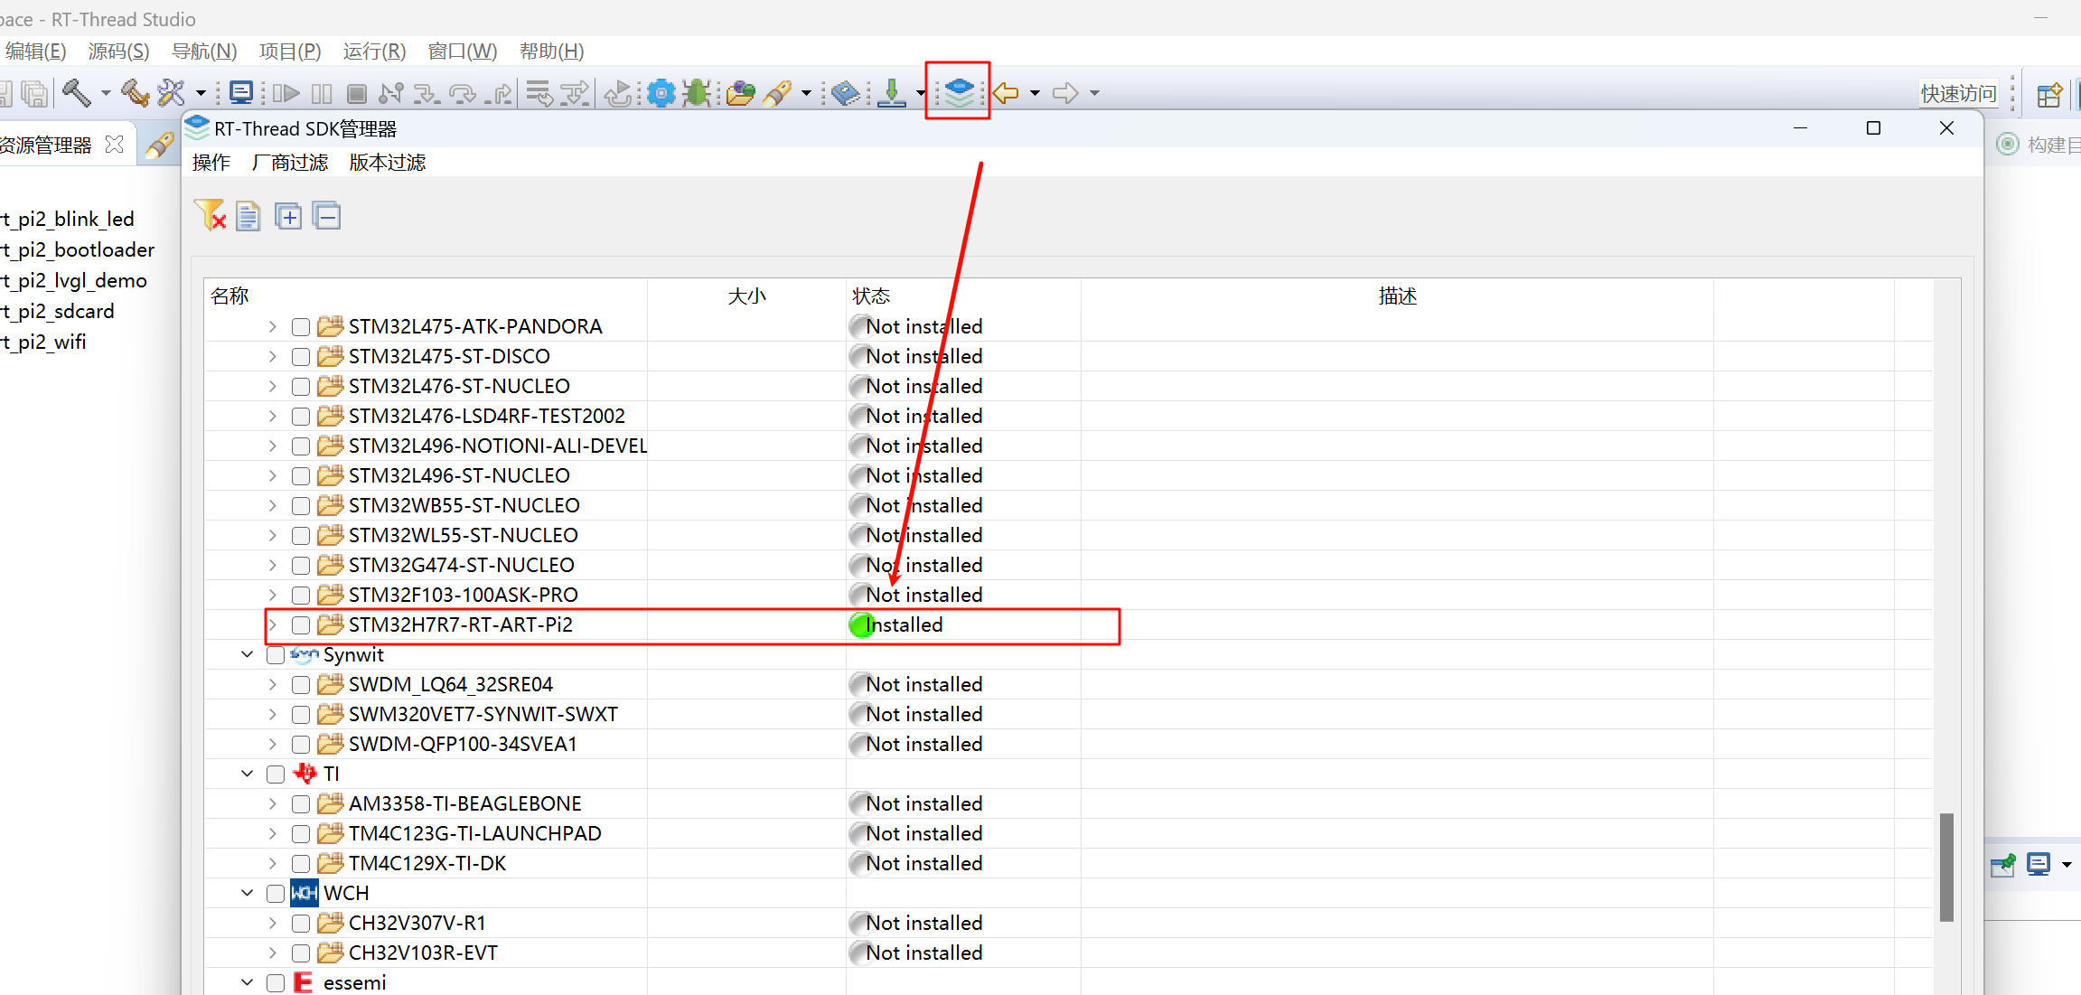2081x995 pixels.
Task: Click the document icon in the SDK Manager toolbar
Action: [x=248, y=217]
